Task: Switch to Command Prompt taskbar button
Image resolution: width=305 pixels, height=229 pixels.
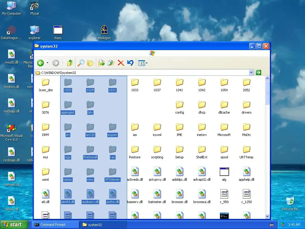Action: pyautogui.click(x=55, y=225)
